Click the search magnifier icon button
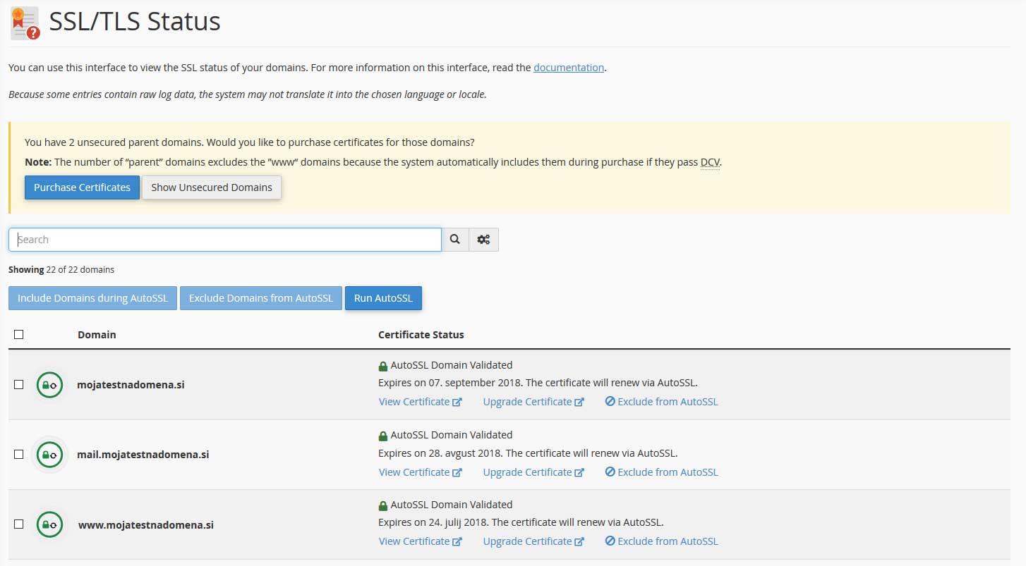Screen dimensions: 1026x566 click(x=455, y=240)
